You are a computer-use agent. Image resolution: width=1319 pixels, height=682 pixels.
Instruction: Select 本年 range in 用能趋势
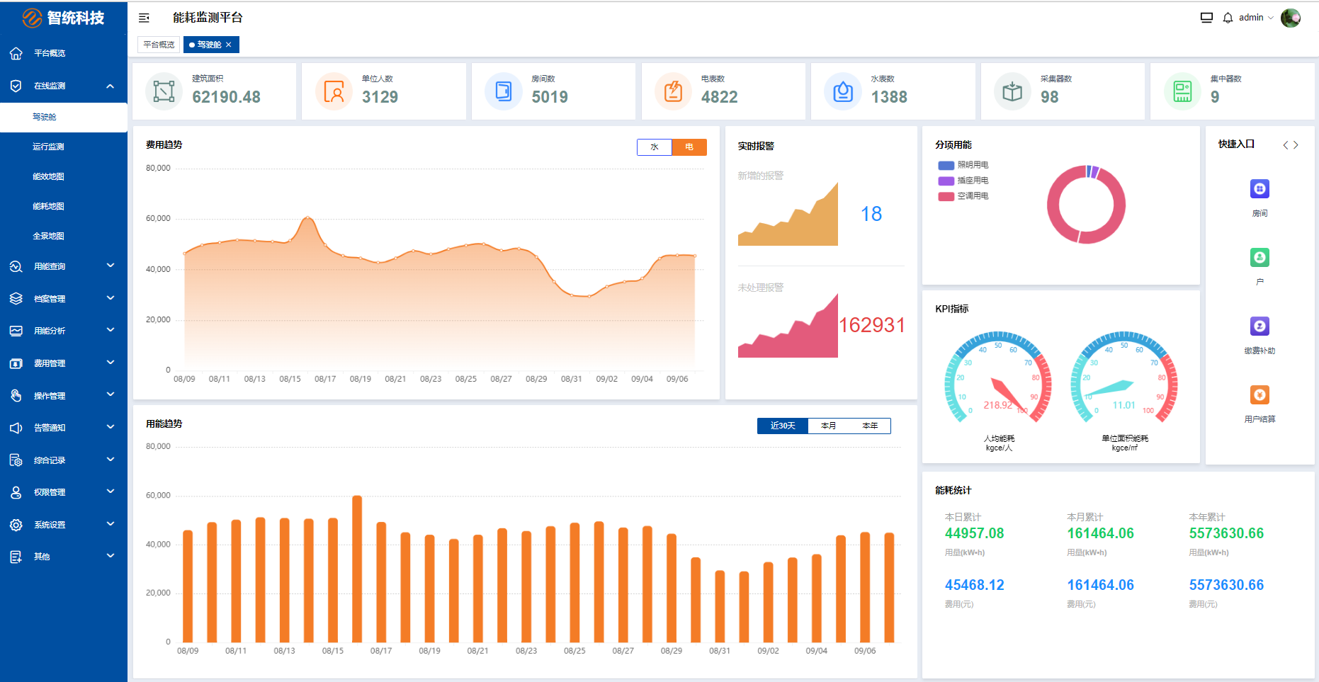pyautogui.click(x=870, y=426)
